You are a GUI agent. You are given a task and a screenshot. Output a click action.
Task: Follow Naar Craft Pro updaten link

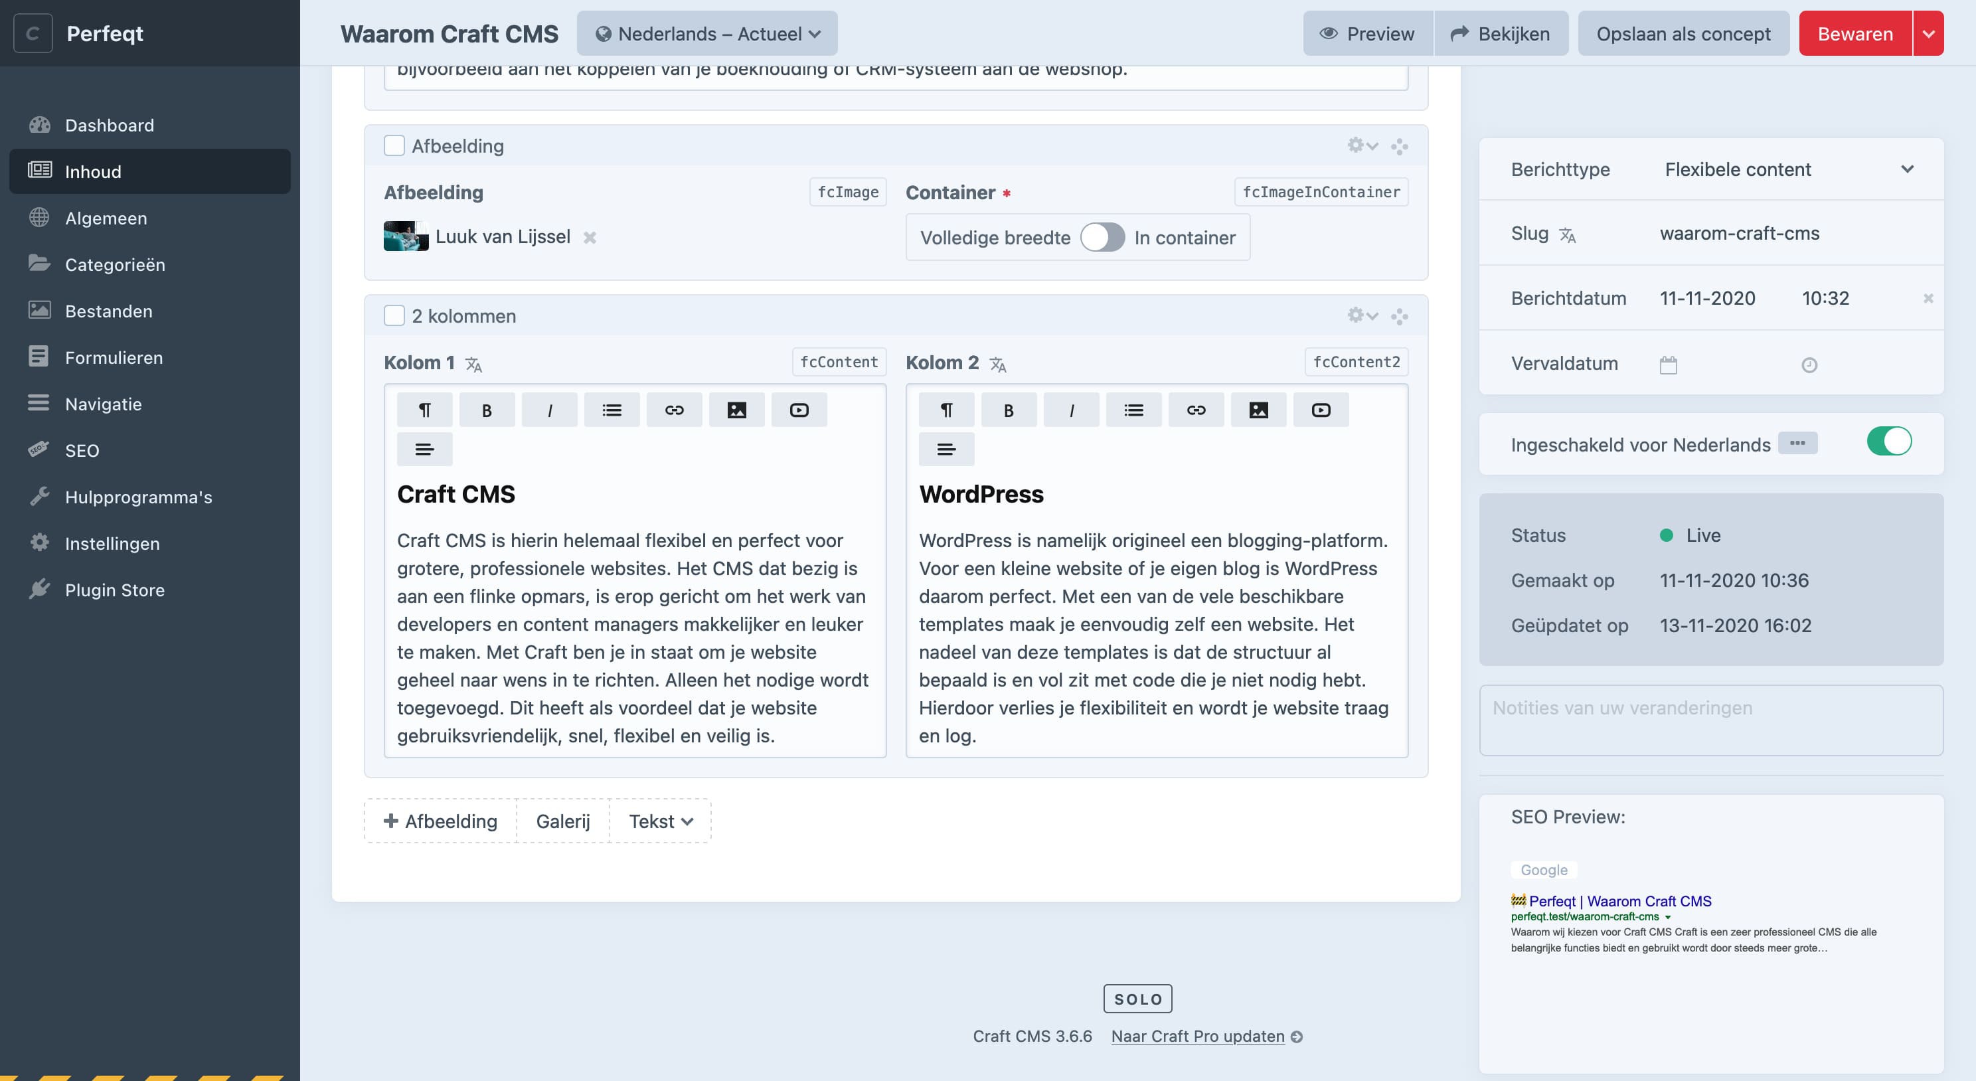click(1206, 1036)
